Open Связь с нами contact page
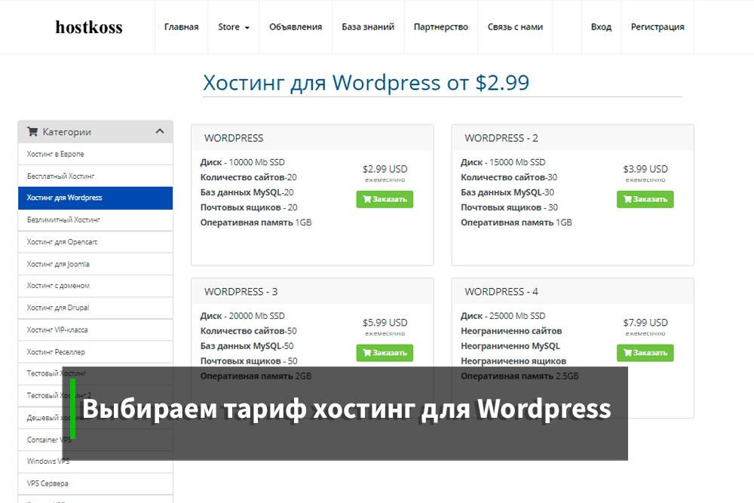This screenshot has width=754, height=503. pos(515,27)
